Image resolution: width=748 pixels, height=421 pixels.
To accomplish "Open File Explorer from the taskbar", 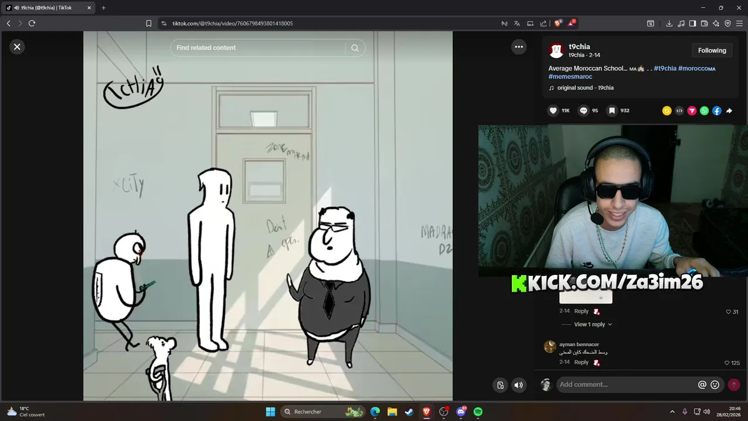I will coord(392,412).
